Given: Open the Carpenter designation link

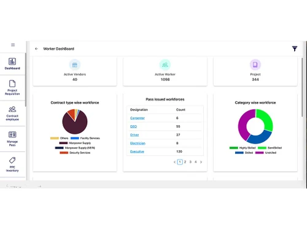Looking at the screenshot, I should click(x=138, y=118).
